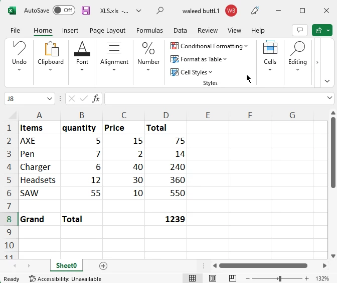Activate Normal view in status bar
The width and height of the screenshot is (337, 283).
pos(193,278)
